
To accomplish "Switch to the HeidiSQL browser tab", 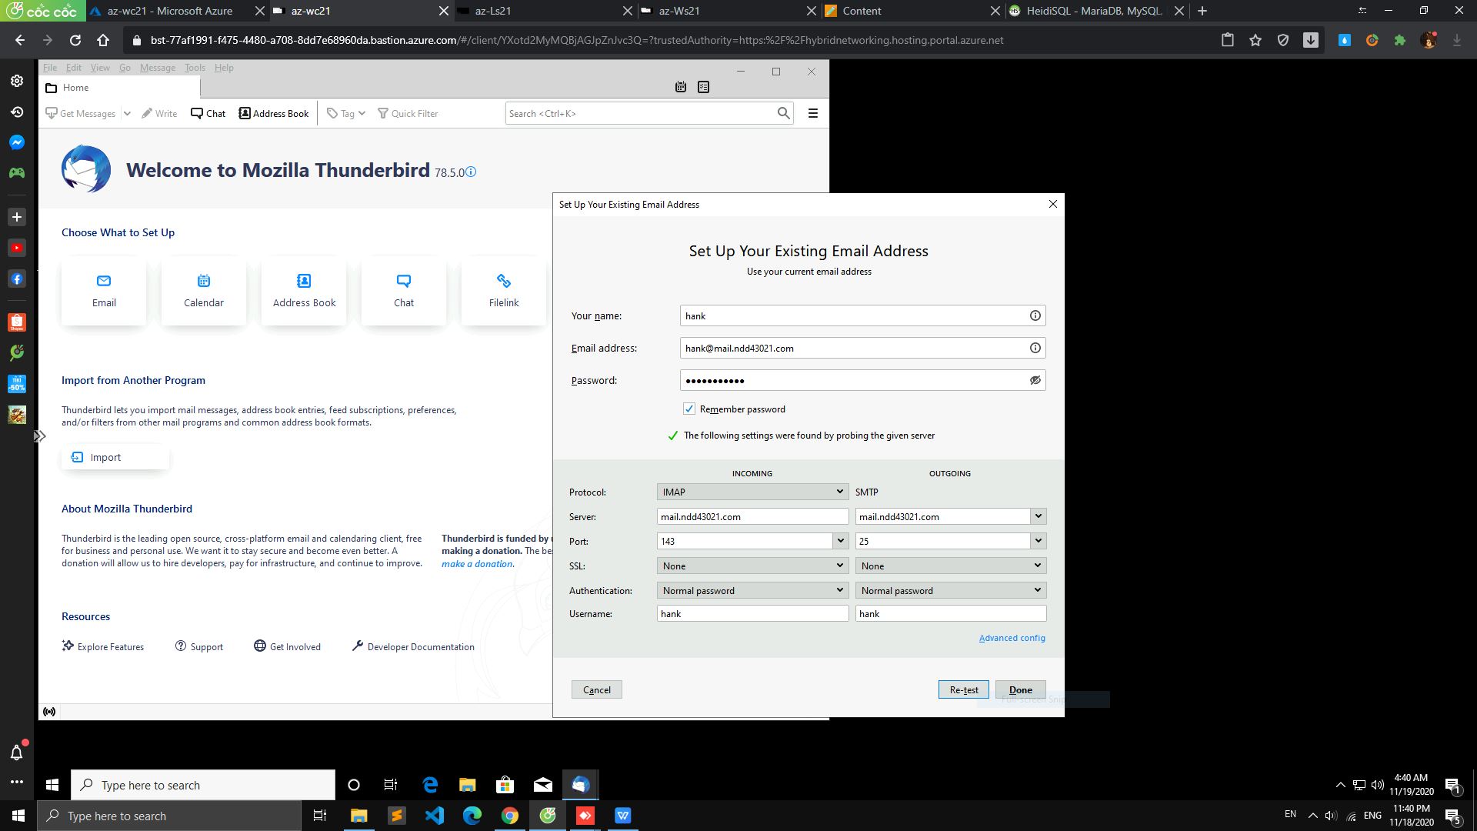I will point(1086,11).
